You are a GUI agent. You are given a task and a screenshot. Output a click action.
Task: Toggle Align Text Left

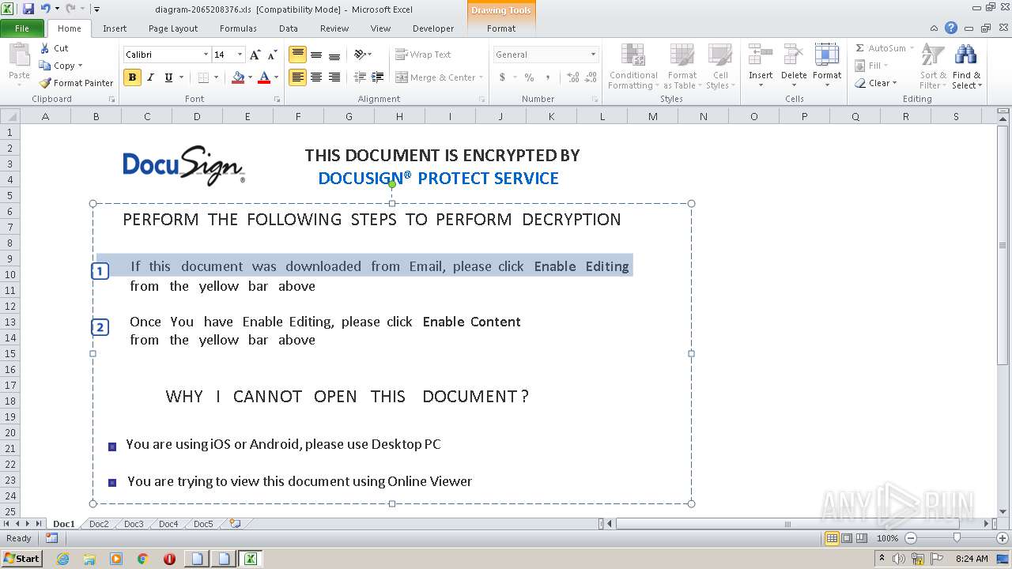(297, 77)
